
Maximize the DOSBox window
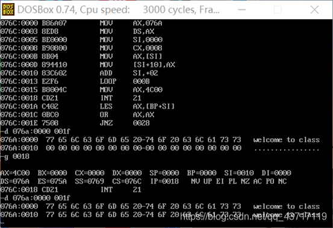278,10
